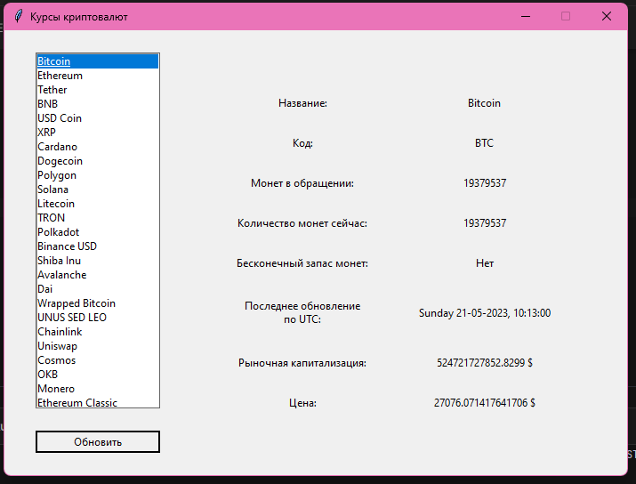Select Polkadot in the list

coord(98,232)
